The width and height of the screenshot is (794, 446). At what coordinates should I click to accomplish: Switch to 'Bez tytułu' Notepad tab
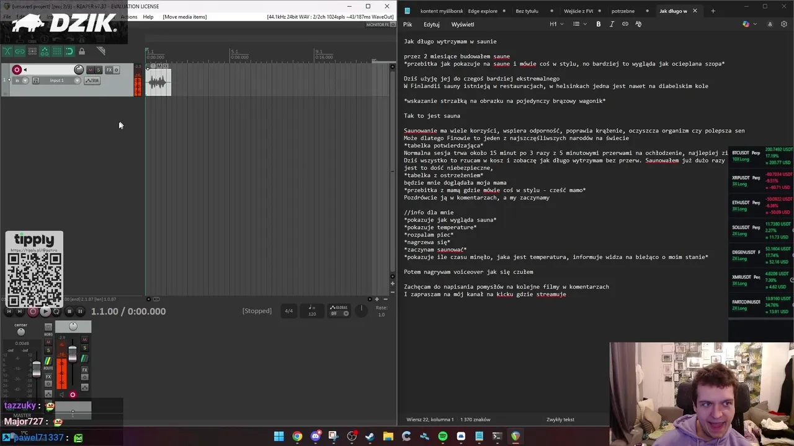point(527,11)
